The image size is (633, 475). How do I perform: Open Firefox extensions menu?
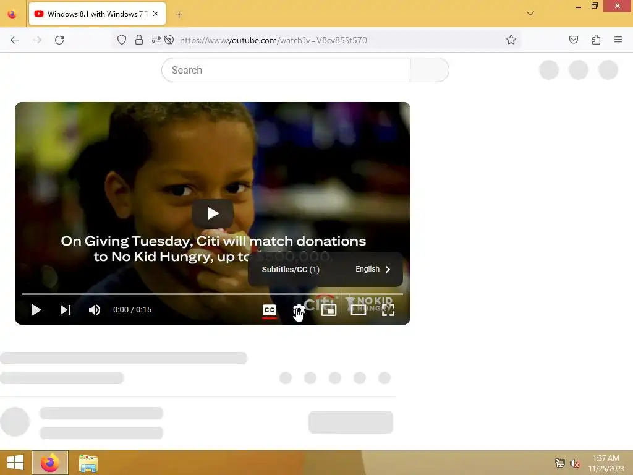pyautogui.click(x=596, y=40)
